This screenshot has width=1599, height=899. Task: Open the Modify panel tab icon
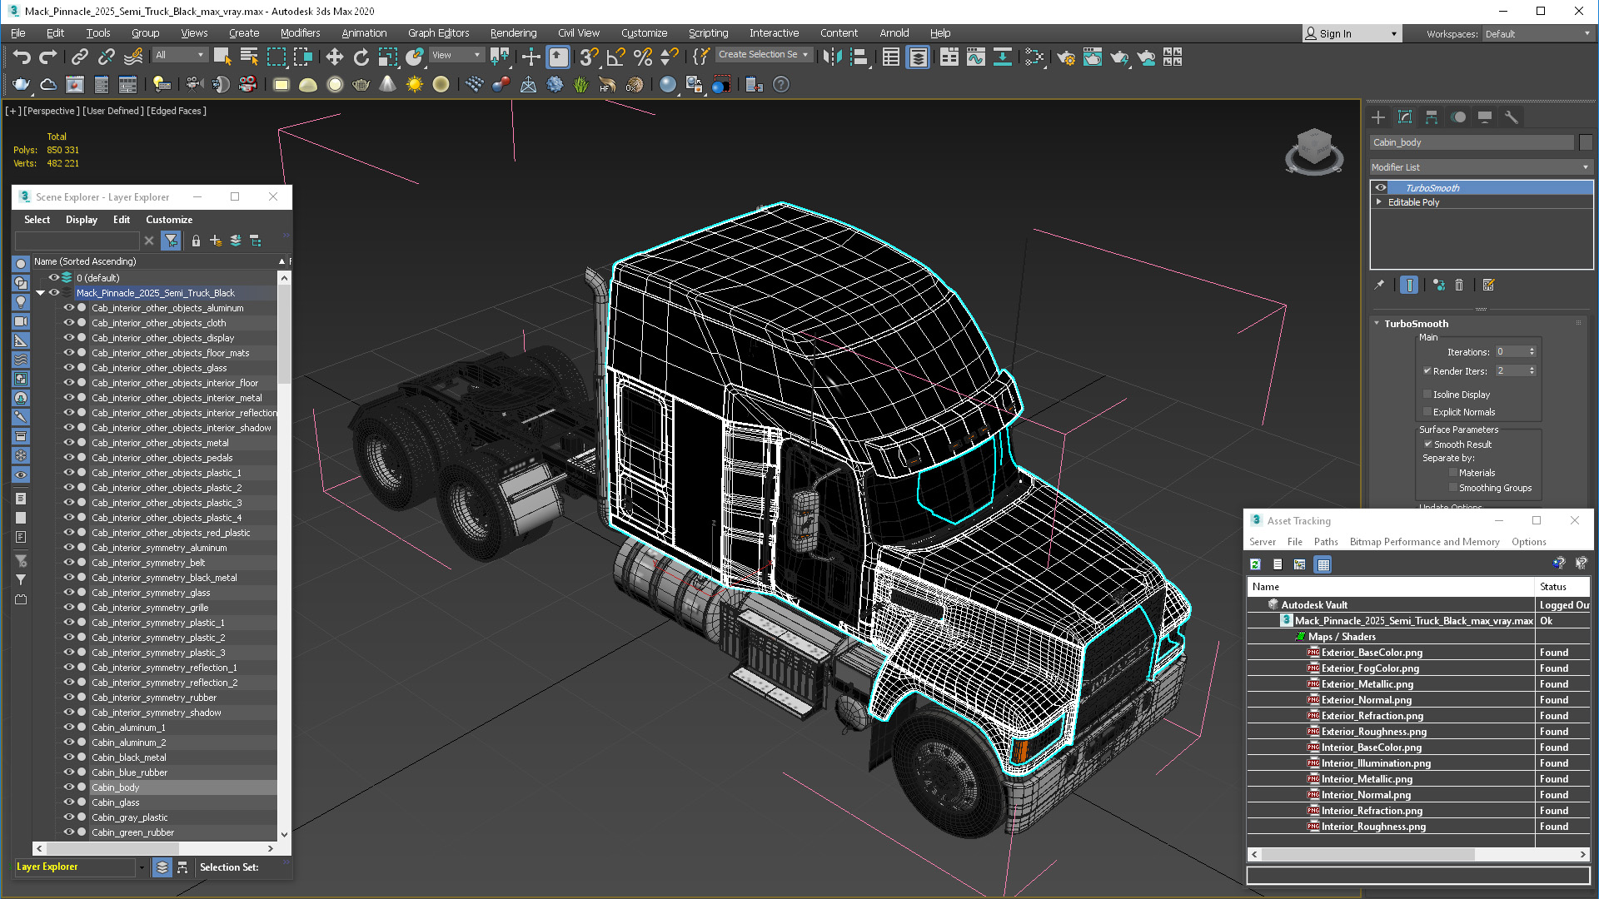click(x=1405, y=117)
